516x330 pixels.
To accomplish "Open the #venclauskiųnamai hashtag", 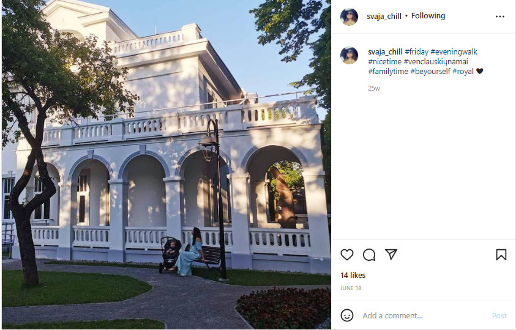I will pos(436,61).
